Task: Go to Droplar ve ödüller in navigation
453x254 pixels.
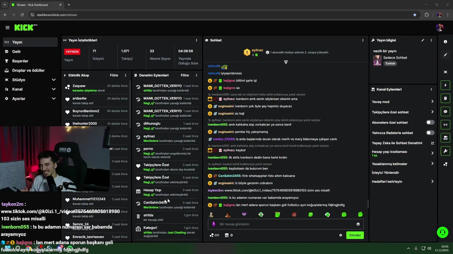Action: coord(30,70)
